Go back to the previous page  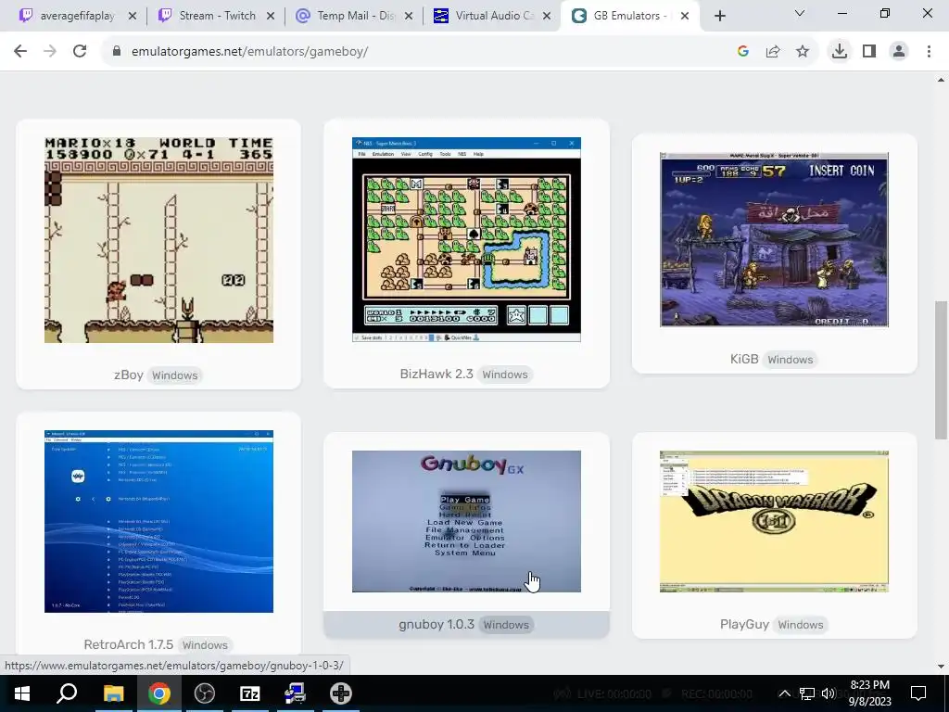tap(20, 52)
